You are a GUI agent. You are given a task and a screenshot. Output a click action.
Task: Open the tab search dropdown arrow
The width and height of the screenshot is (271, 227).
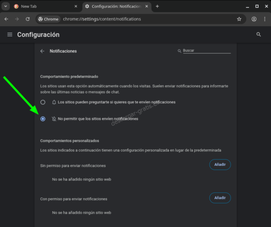(6, 6)
